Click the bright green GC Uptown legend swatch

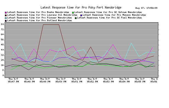click(73, 13)
